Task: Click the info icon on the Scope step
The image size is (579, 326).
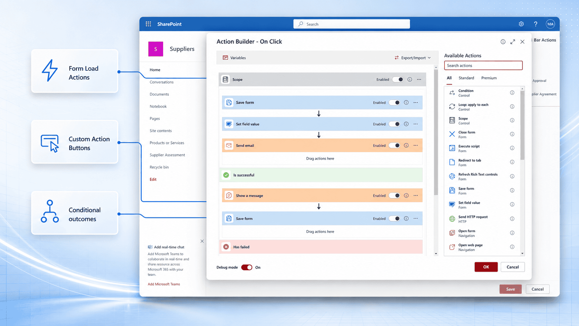Action: [410, 79]
